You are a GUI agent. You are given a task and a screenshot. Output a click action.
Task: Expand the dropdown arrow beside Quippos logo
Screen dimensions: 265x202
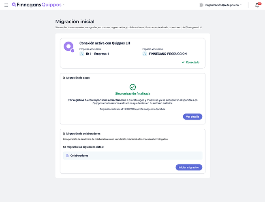[64, 5]
